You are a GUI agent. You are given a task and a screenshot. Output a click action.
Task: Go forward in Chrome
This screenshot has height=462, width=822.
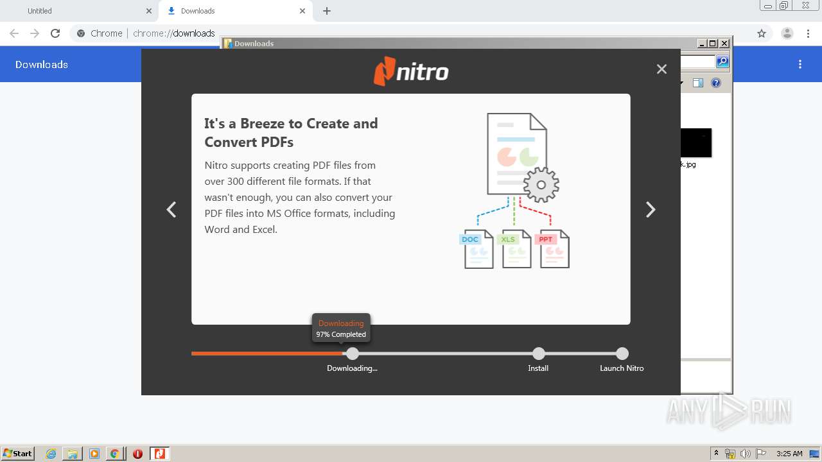click(35, 33)
